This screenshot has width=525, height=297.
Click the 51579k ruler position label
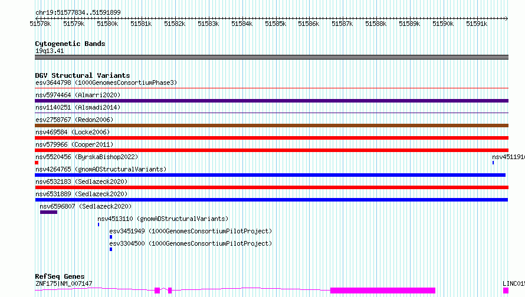coord(74,24)
